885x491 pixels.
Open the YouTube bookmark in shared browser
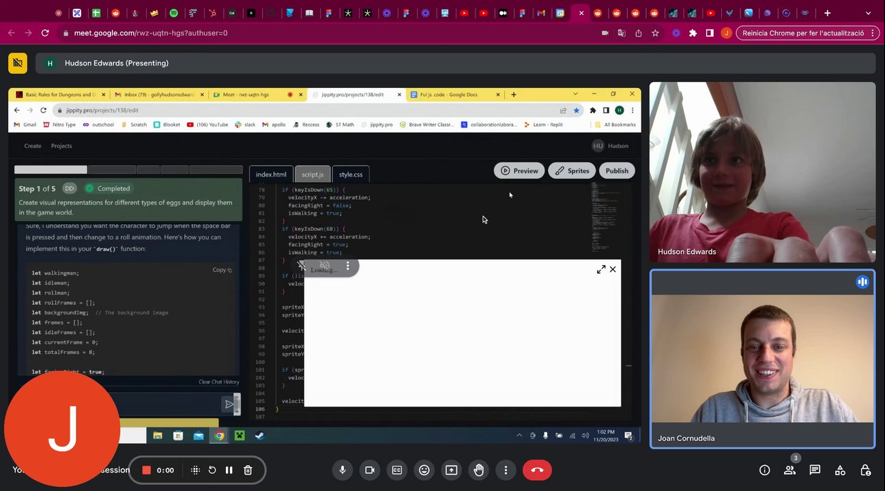pyautogui.click(x=207, y=125)
